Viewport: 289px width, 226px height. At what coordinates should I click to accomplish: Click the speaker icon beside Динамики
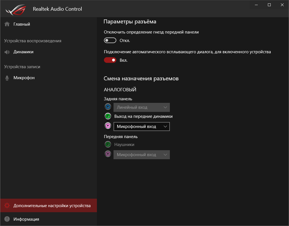[7, 52]
